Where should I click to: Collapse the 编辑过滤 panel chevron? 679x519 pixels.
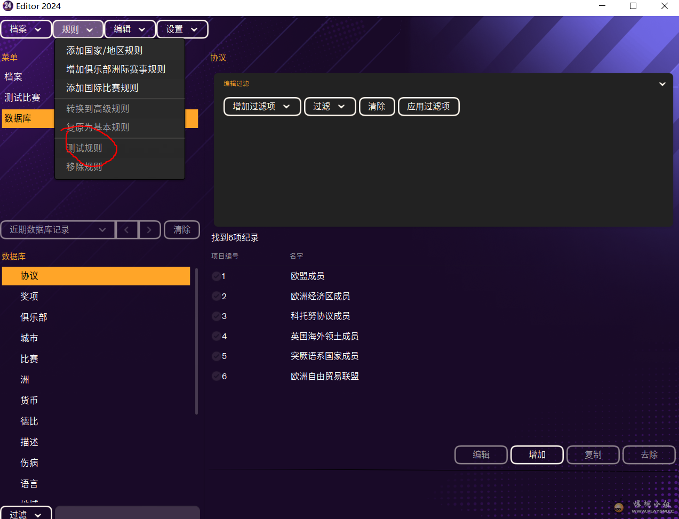[x=662, y=84]
